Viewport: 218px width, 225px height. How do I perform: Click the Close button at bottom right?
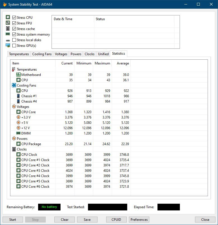[205, 220]
